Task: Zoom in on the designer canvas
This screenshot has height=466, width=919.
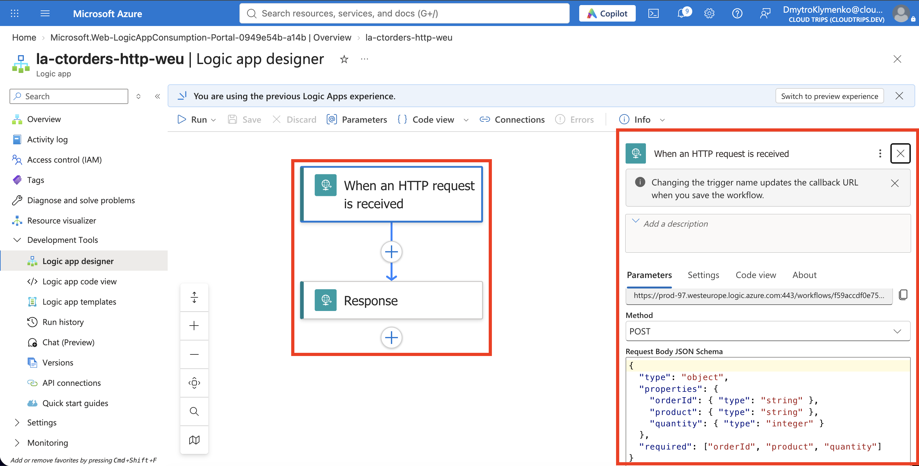Action: (194, 326)
